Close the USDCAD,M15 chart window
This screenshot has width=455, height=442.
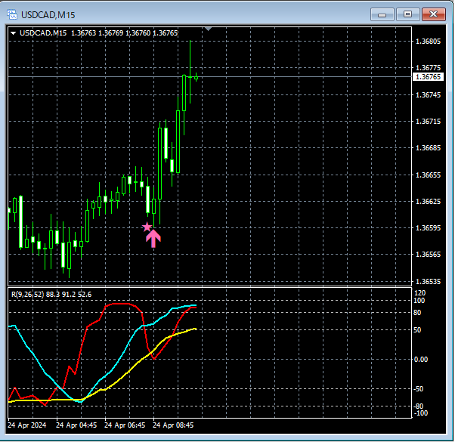pyautogui.click(x=434, y=14)
